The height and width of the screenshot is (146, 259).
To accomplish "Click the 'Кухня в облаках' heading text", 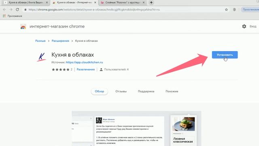I will (73, 55).
